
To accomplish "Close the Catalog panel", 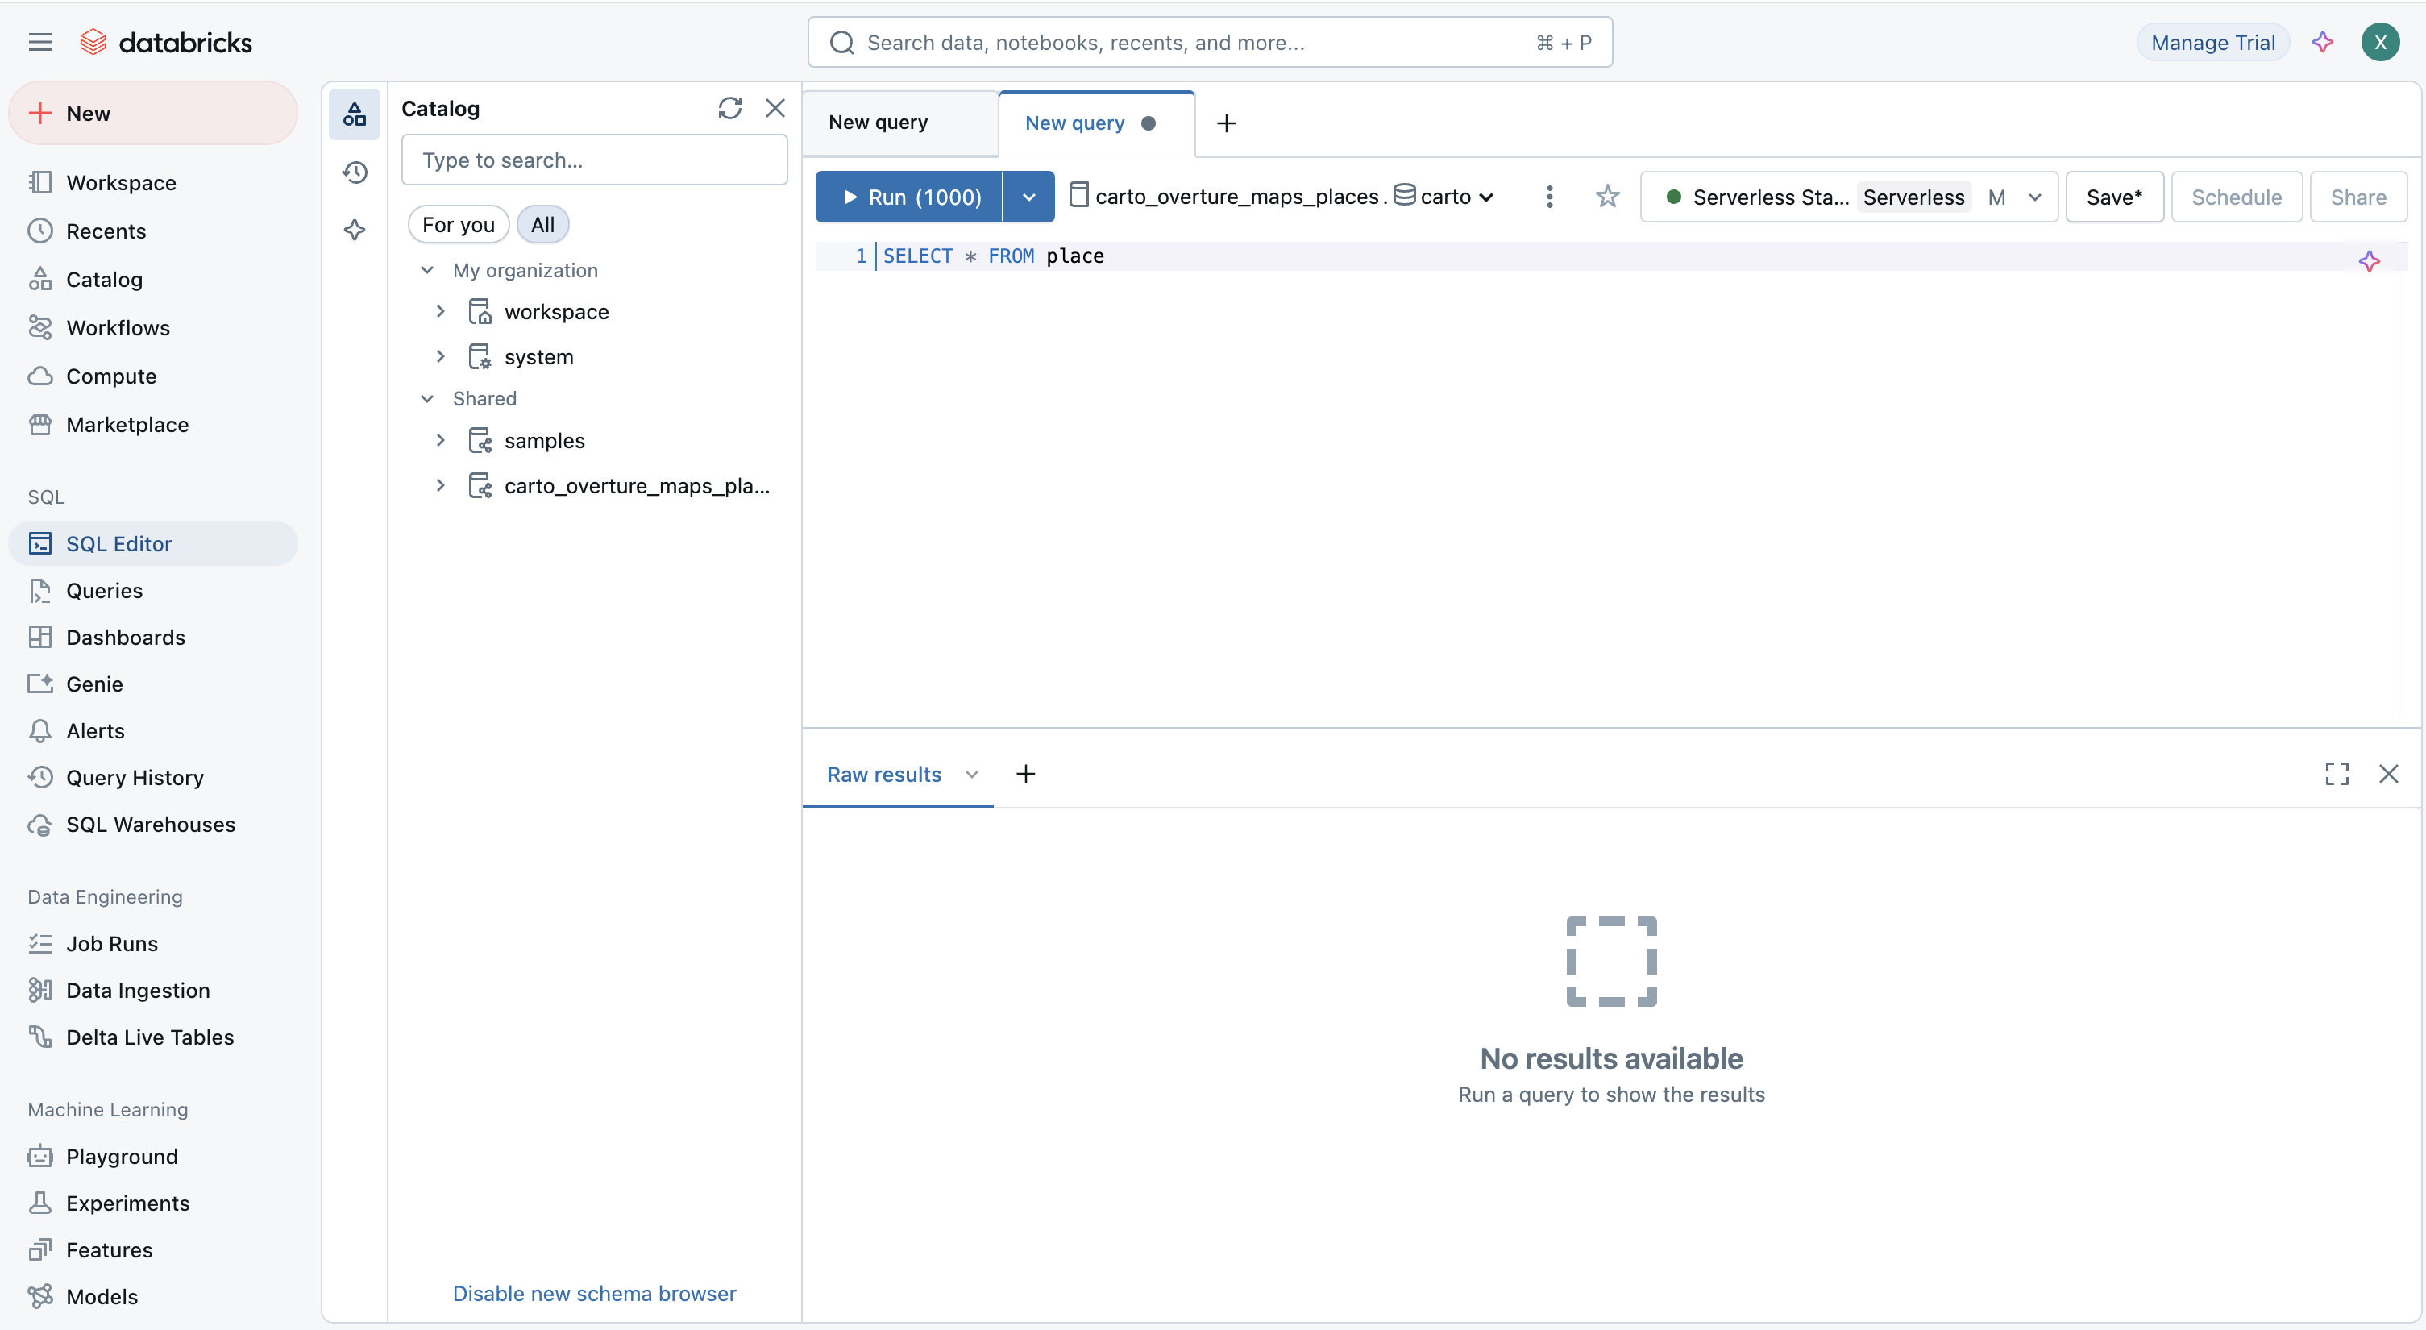I will click(x=775, y=108).
